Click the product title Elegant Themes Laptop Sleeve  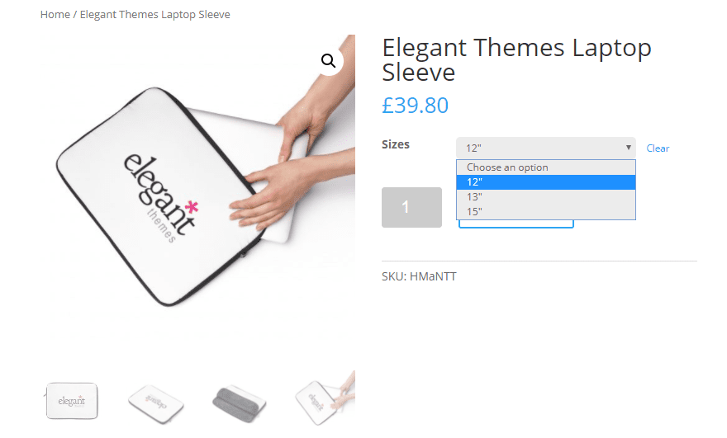pyautogui.click(x=516, y=59)
